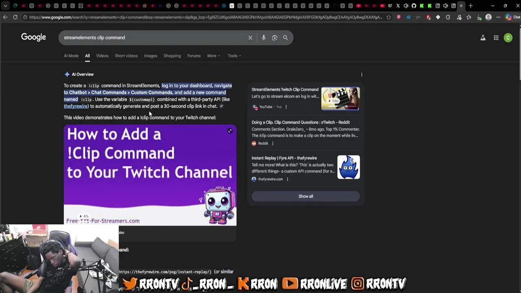Switch to the Images tab
Viewport: 521px width, 293px height.
[151, 56]
